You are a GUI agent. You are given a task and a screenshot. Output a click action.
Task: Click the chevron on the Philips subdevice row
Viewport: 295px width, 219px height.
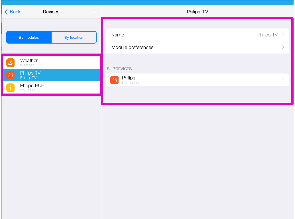tap(283, 80)
